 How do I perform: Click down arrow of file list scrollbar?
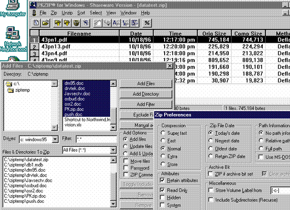pos(113,127)
